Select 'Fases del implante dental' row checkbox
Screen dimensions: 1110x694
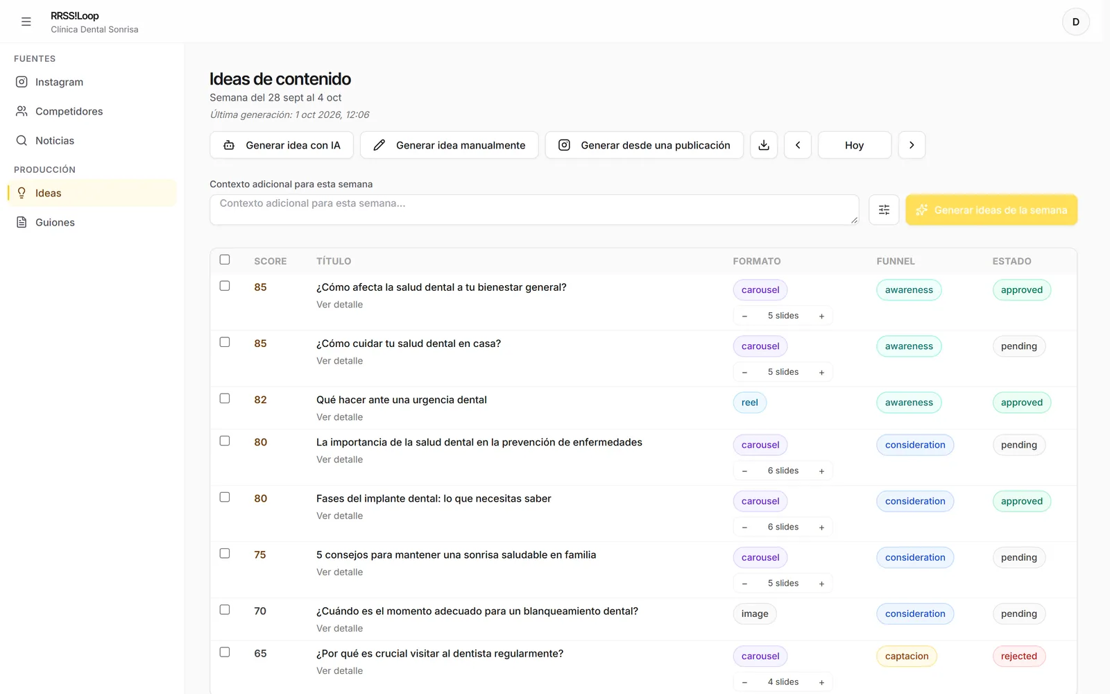point(225,497)
